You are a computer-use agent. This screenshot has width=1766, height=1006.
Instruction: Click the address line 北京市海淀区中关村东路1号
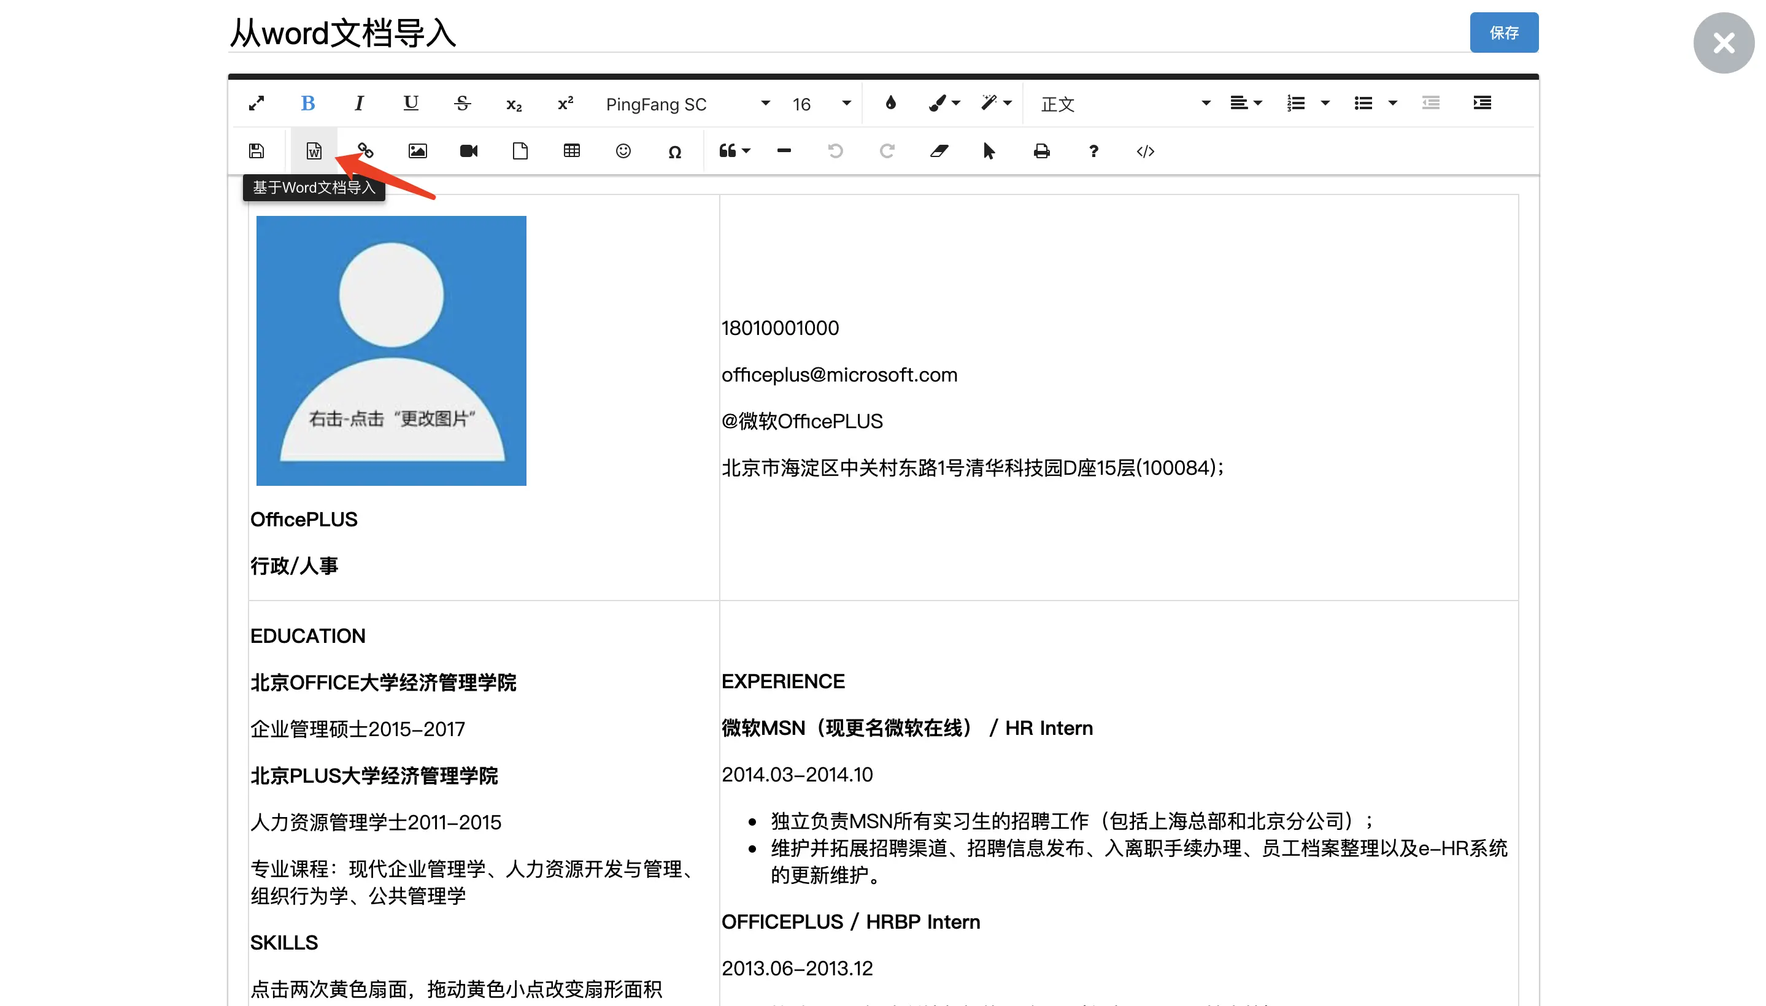tap(973, 469)
